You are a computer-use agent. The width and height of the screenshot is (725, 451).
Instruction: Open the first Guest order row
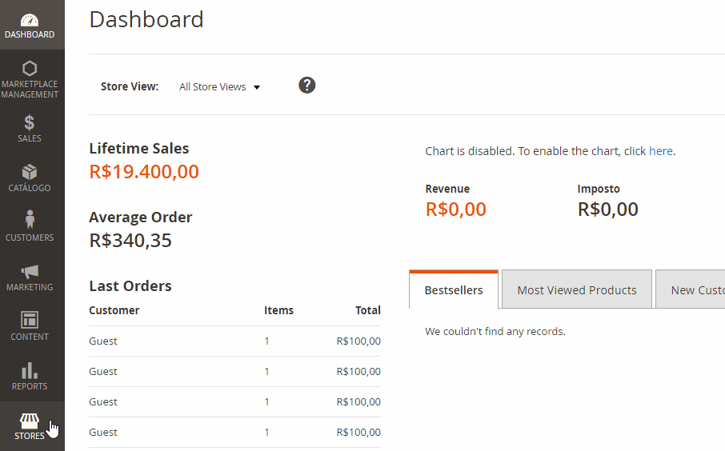[x=235, y=341]
